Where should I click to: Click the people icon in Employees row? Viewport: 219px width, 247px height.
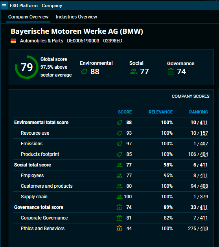tap(120, 176)
